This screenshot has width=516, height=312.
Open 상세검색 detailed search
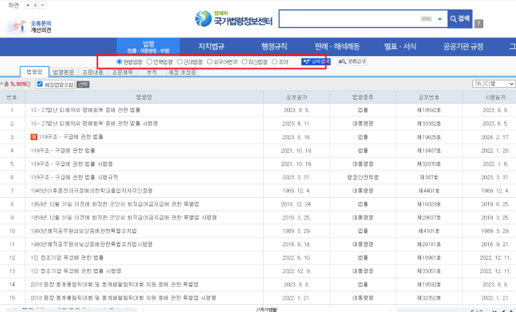pos(316,61)
